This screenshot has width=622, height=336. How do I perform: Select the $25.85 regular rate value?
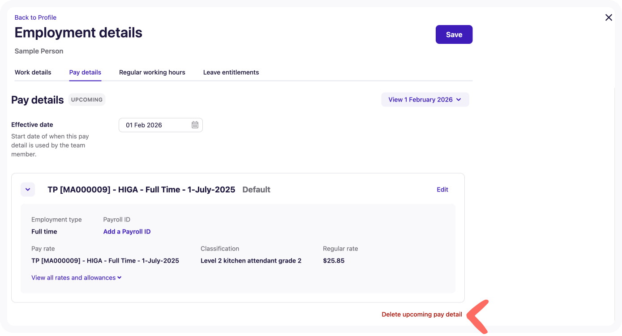coord(334,261)
